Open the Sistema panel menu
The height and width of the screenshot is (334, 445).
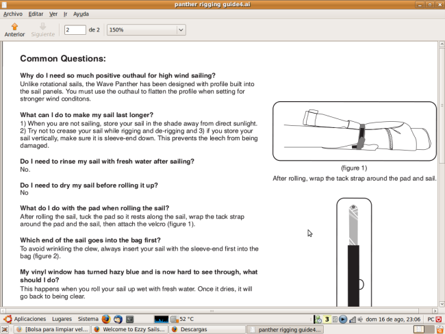pos(88,319)
